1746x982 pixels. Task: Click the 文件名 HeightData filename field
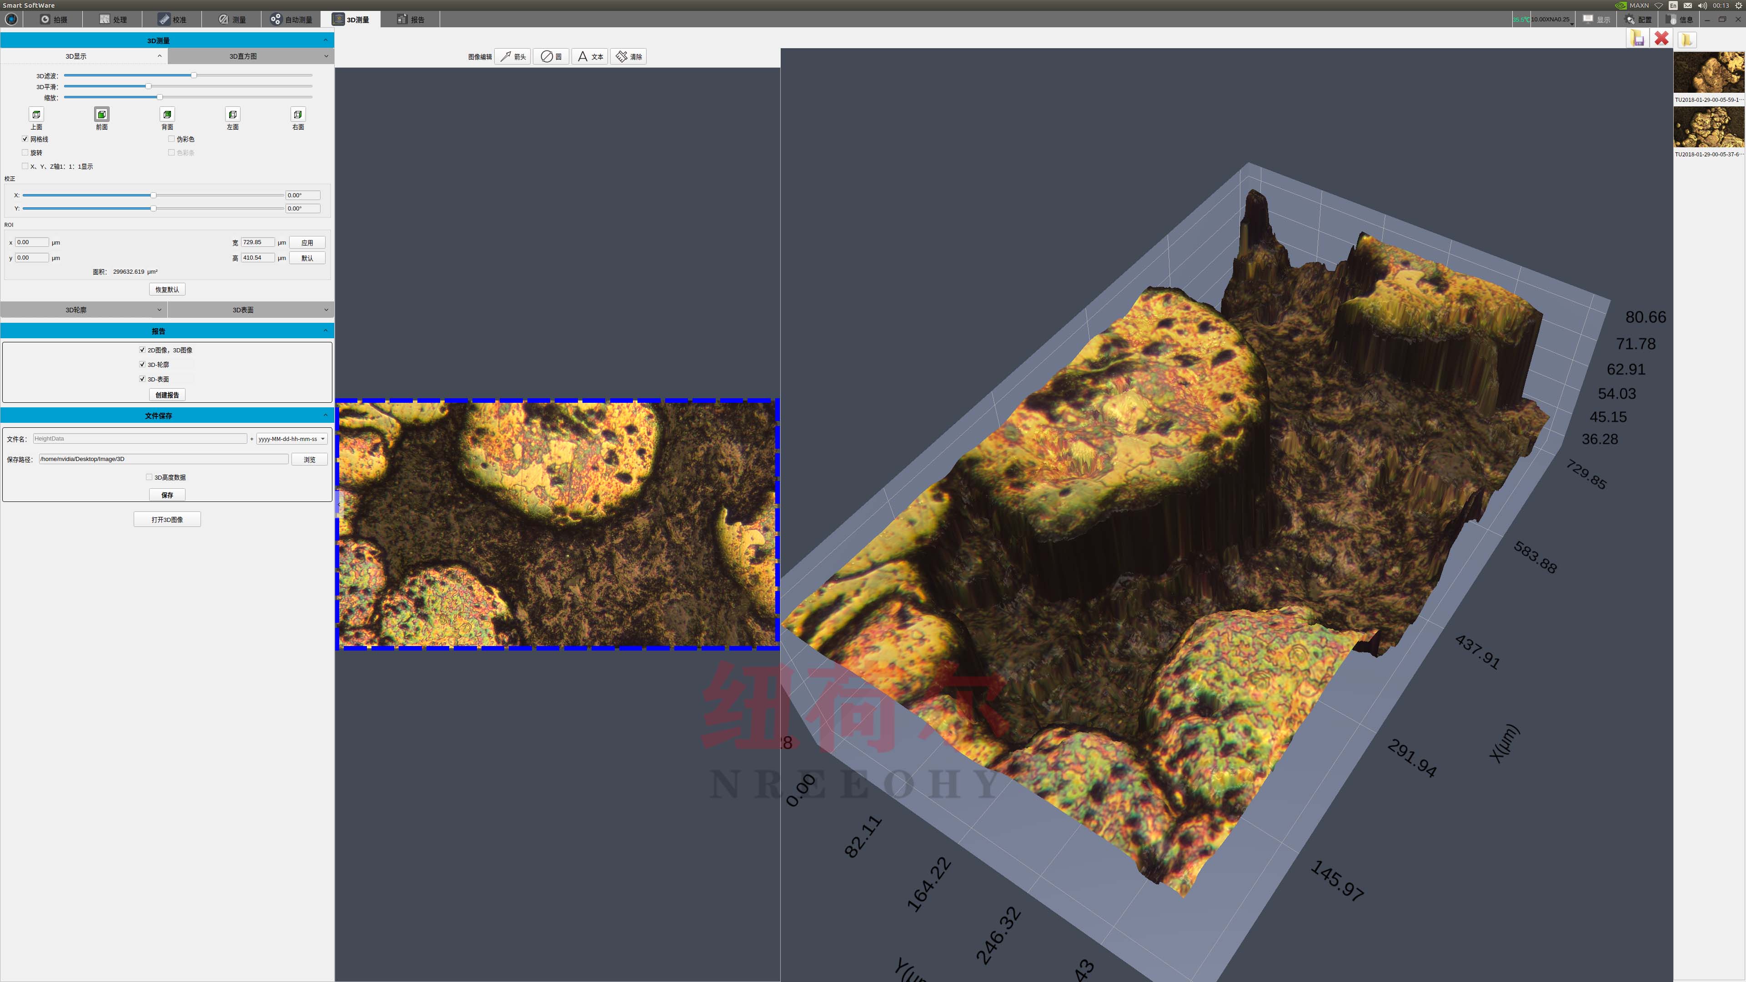pyautogui.click(x=140, y=439)
